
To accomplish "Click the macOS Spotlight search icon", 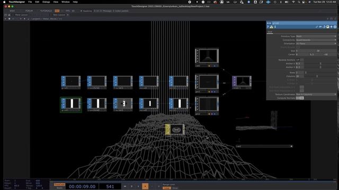I will point(299,2).
